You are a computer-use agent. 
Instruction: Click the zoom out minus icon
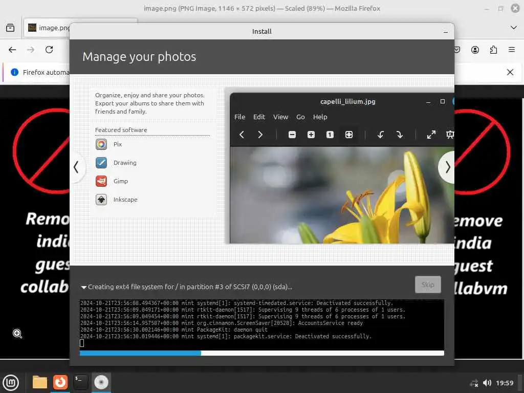pyautogui.click(x=292, y=135)
